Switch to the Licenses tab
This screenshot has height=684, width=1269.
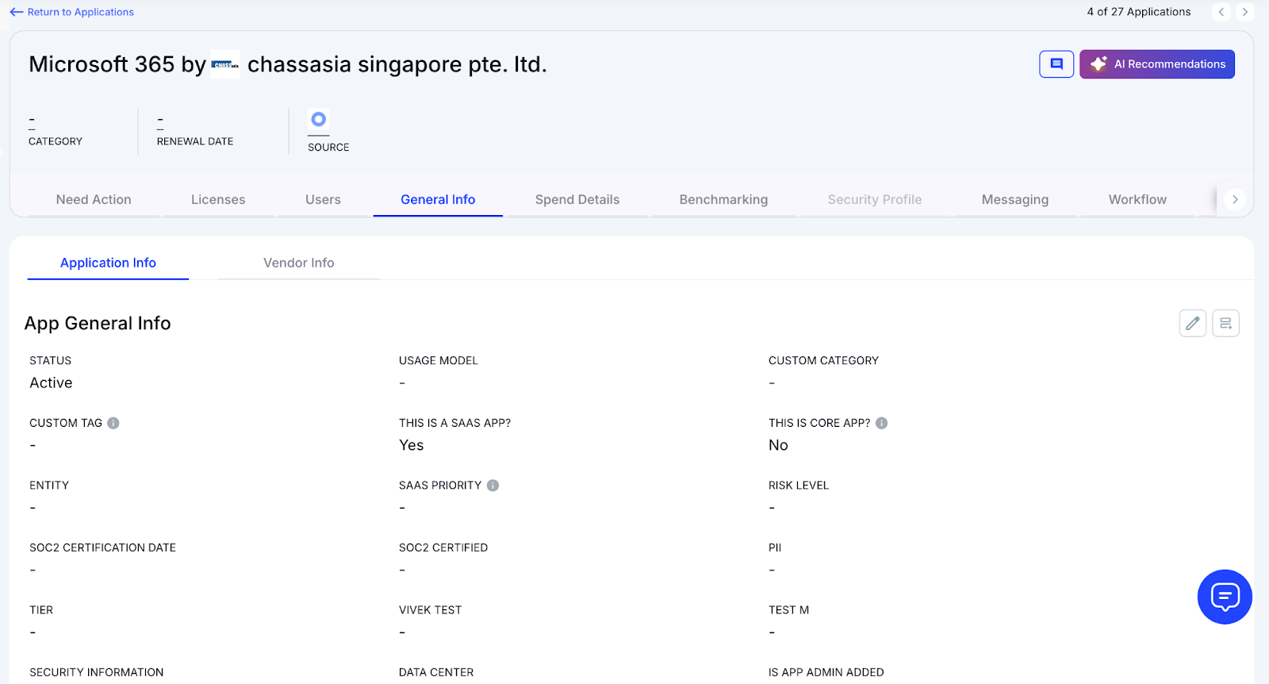pyautogui.click(x=218, y=200)
